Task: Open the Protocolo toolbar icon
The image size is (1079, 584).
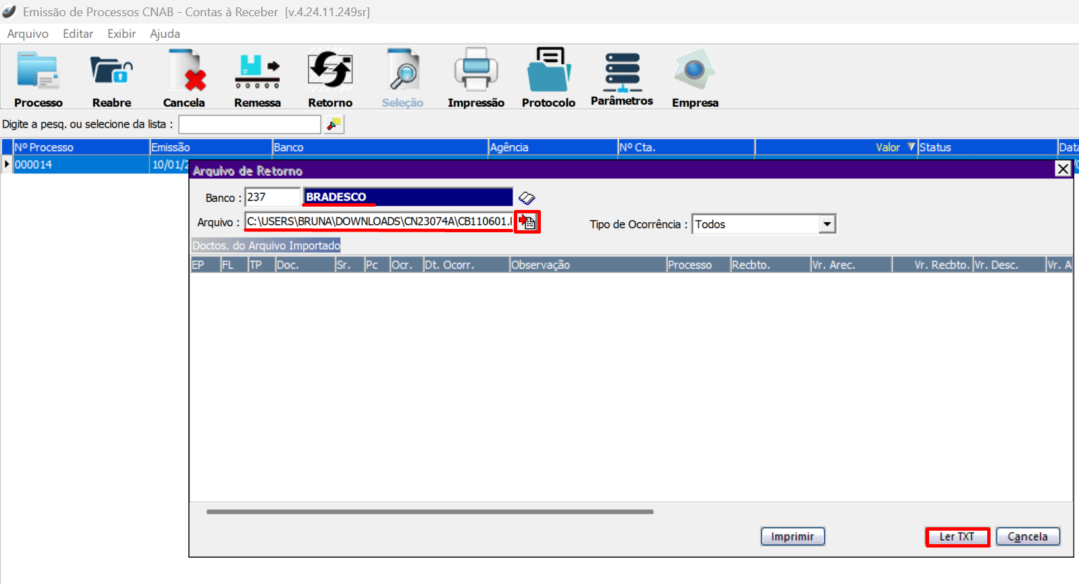Action: [548, 72]
